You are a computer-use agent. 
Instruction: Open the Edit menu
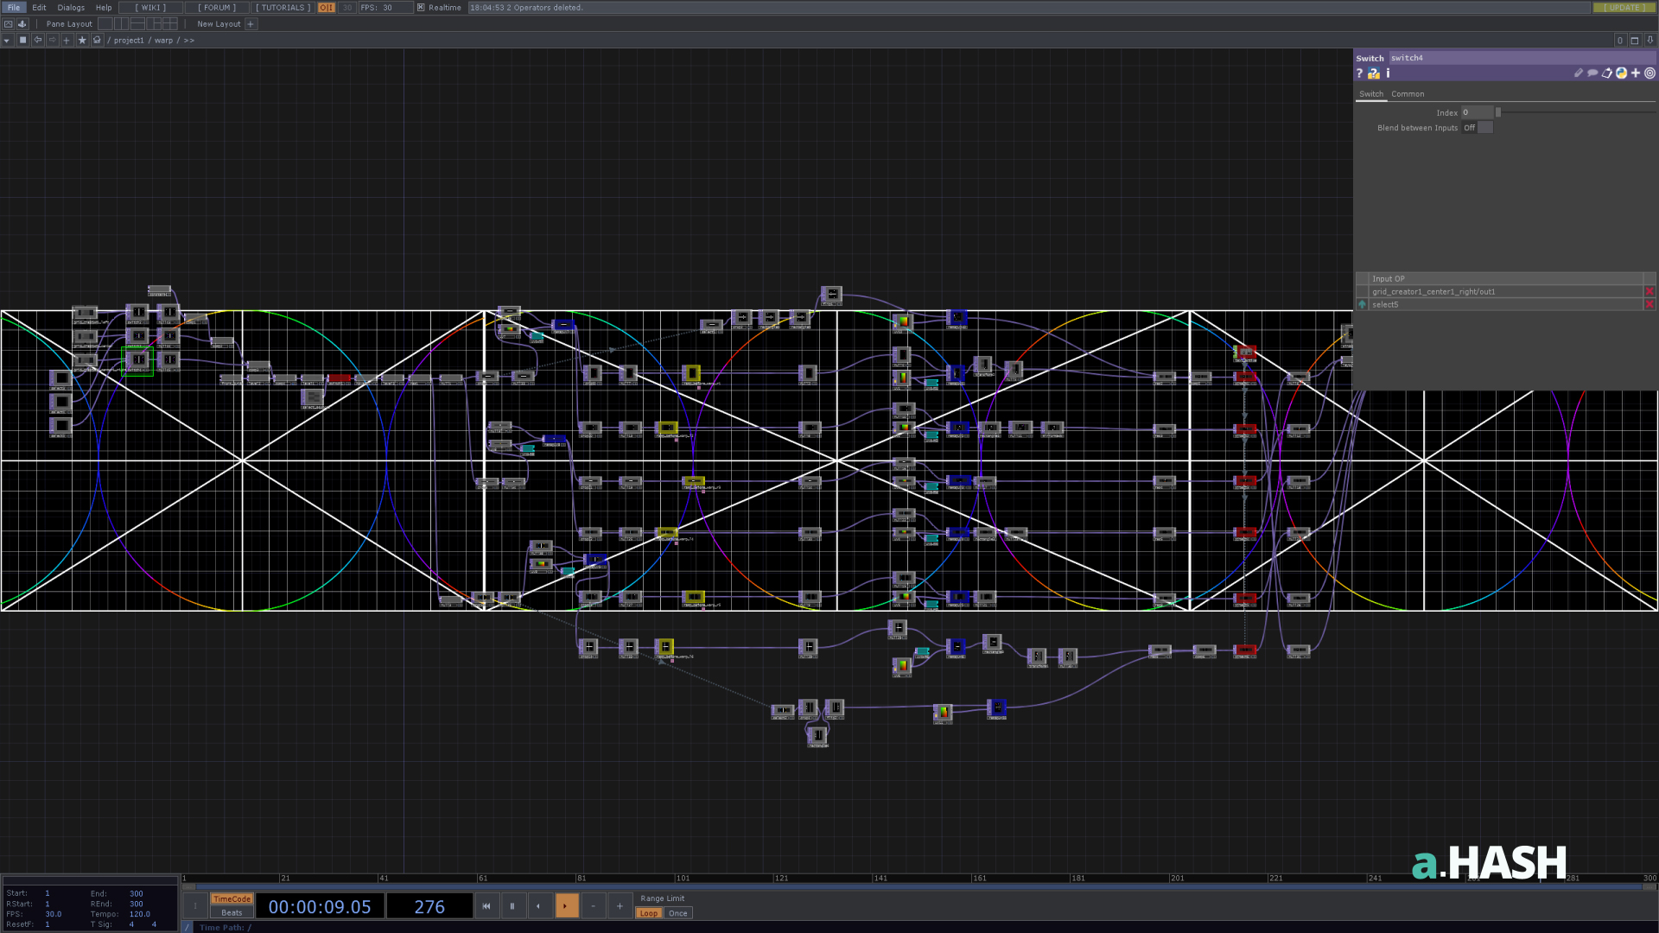(39, 7)
